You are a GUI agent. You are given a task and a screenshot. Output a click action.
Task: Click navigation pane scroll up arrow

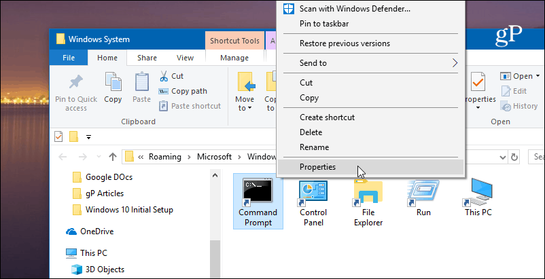[x=215, y=176]
